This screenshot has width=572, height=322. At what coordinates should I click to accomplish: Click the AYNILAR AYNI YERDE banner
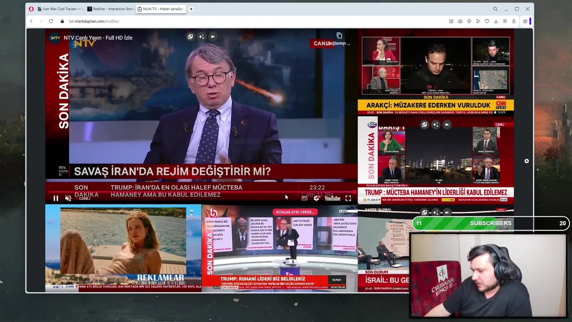tap(295, 212)
